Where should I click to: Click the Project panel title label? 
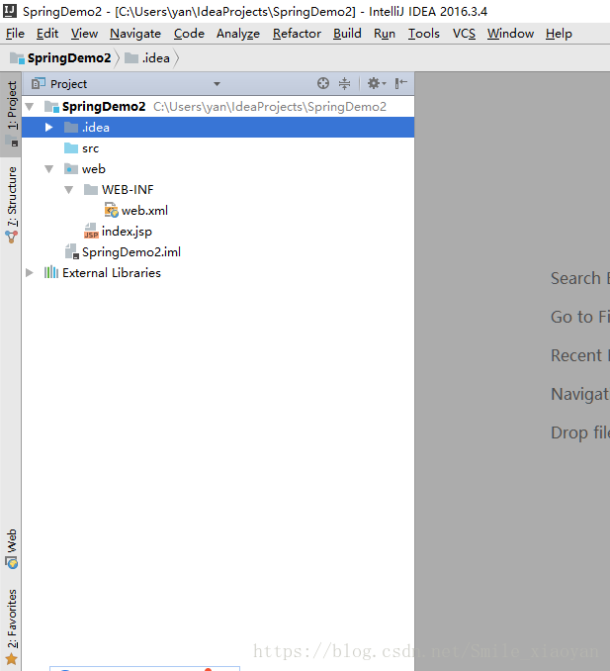69,84
